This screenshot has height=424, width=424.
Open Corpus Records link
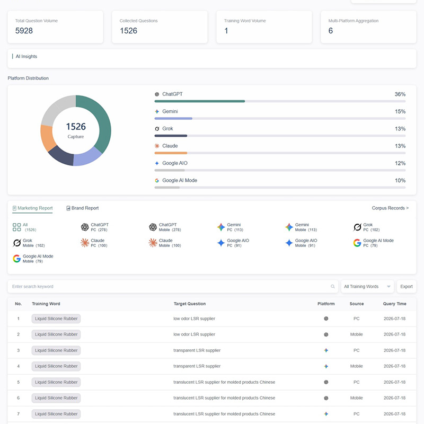(x=390, y=208)
